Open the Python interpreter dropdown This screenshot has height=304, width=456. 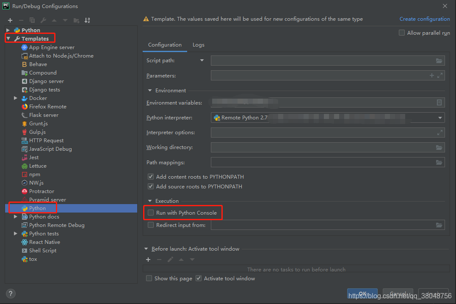pyautogui.click(x=440, y=118)
